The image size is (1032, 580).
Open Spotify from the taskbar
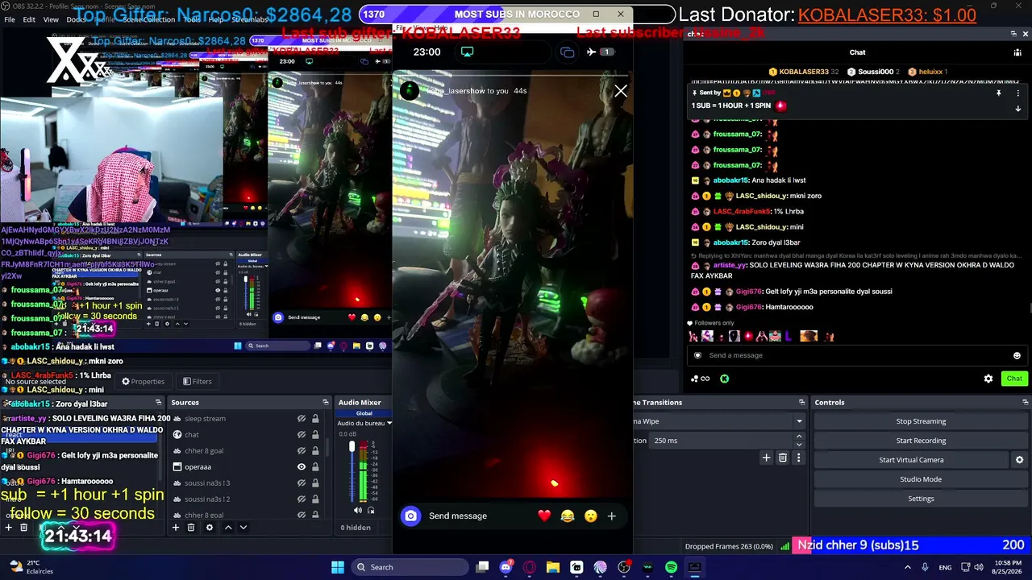pos(672,567)
